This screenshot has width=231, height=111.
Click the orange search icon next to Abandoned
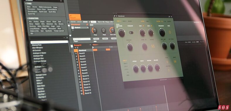87,25
